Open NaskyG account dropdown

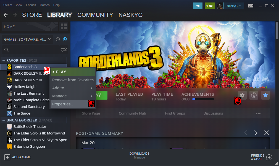[234, 6]
